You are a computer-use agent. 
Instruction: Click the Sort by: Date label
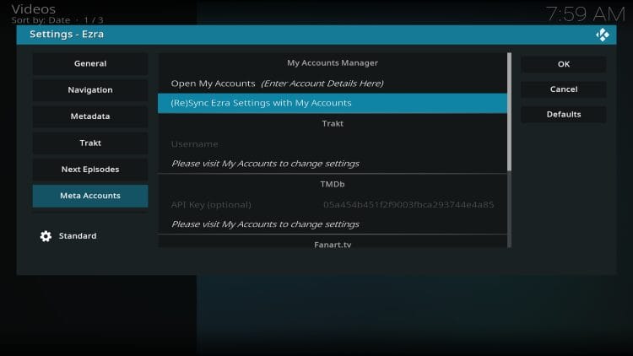(41, 19)
